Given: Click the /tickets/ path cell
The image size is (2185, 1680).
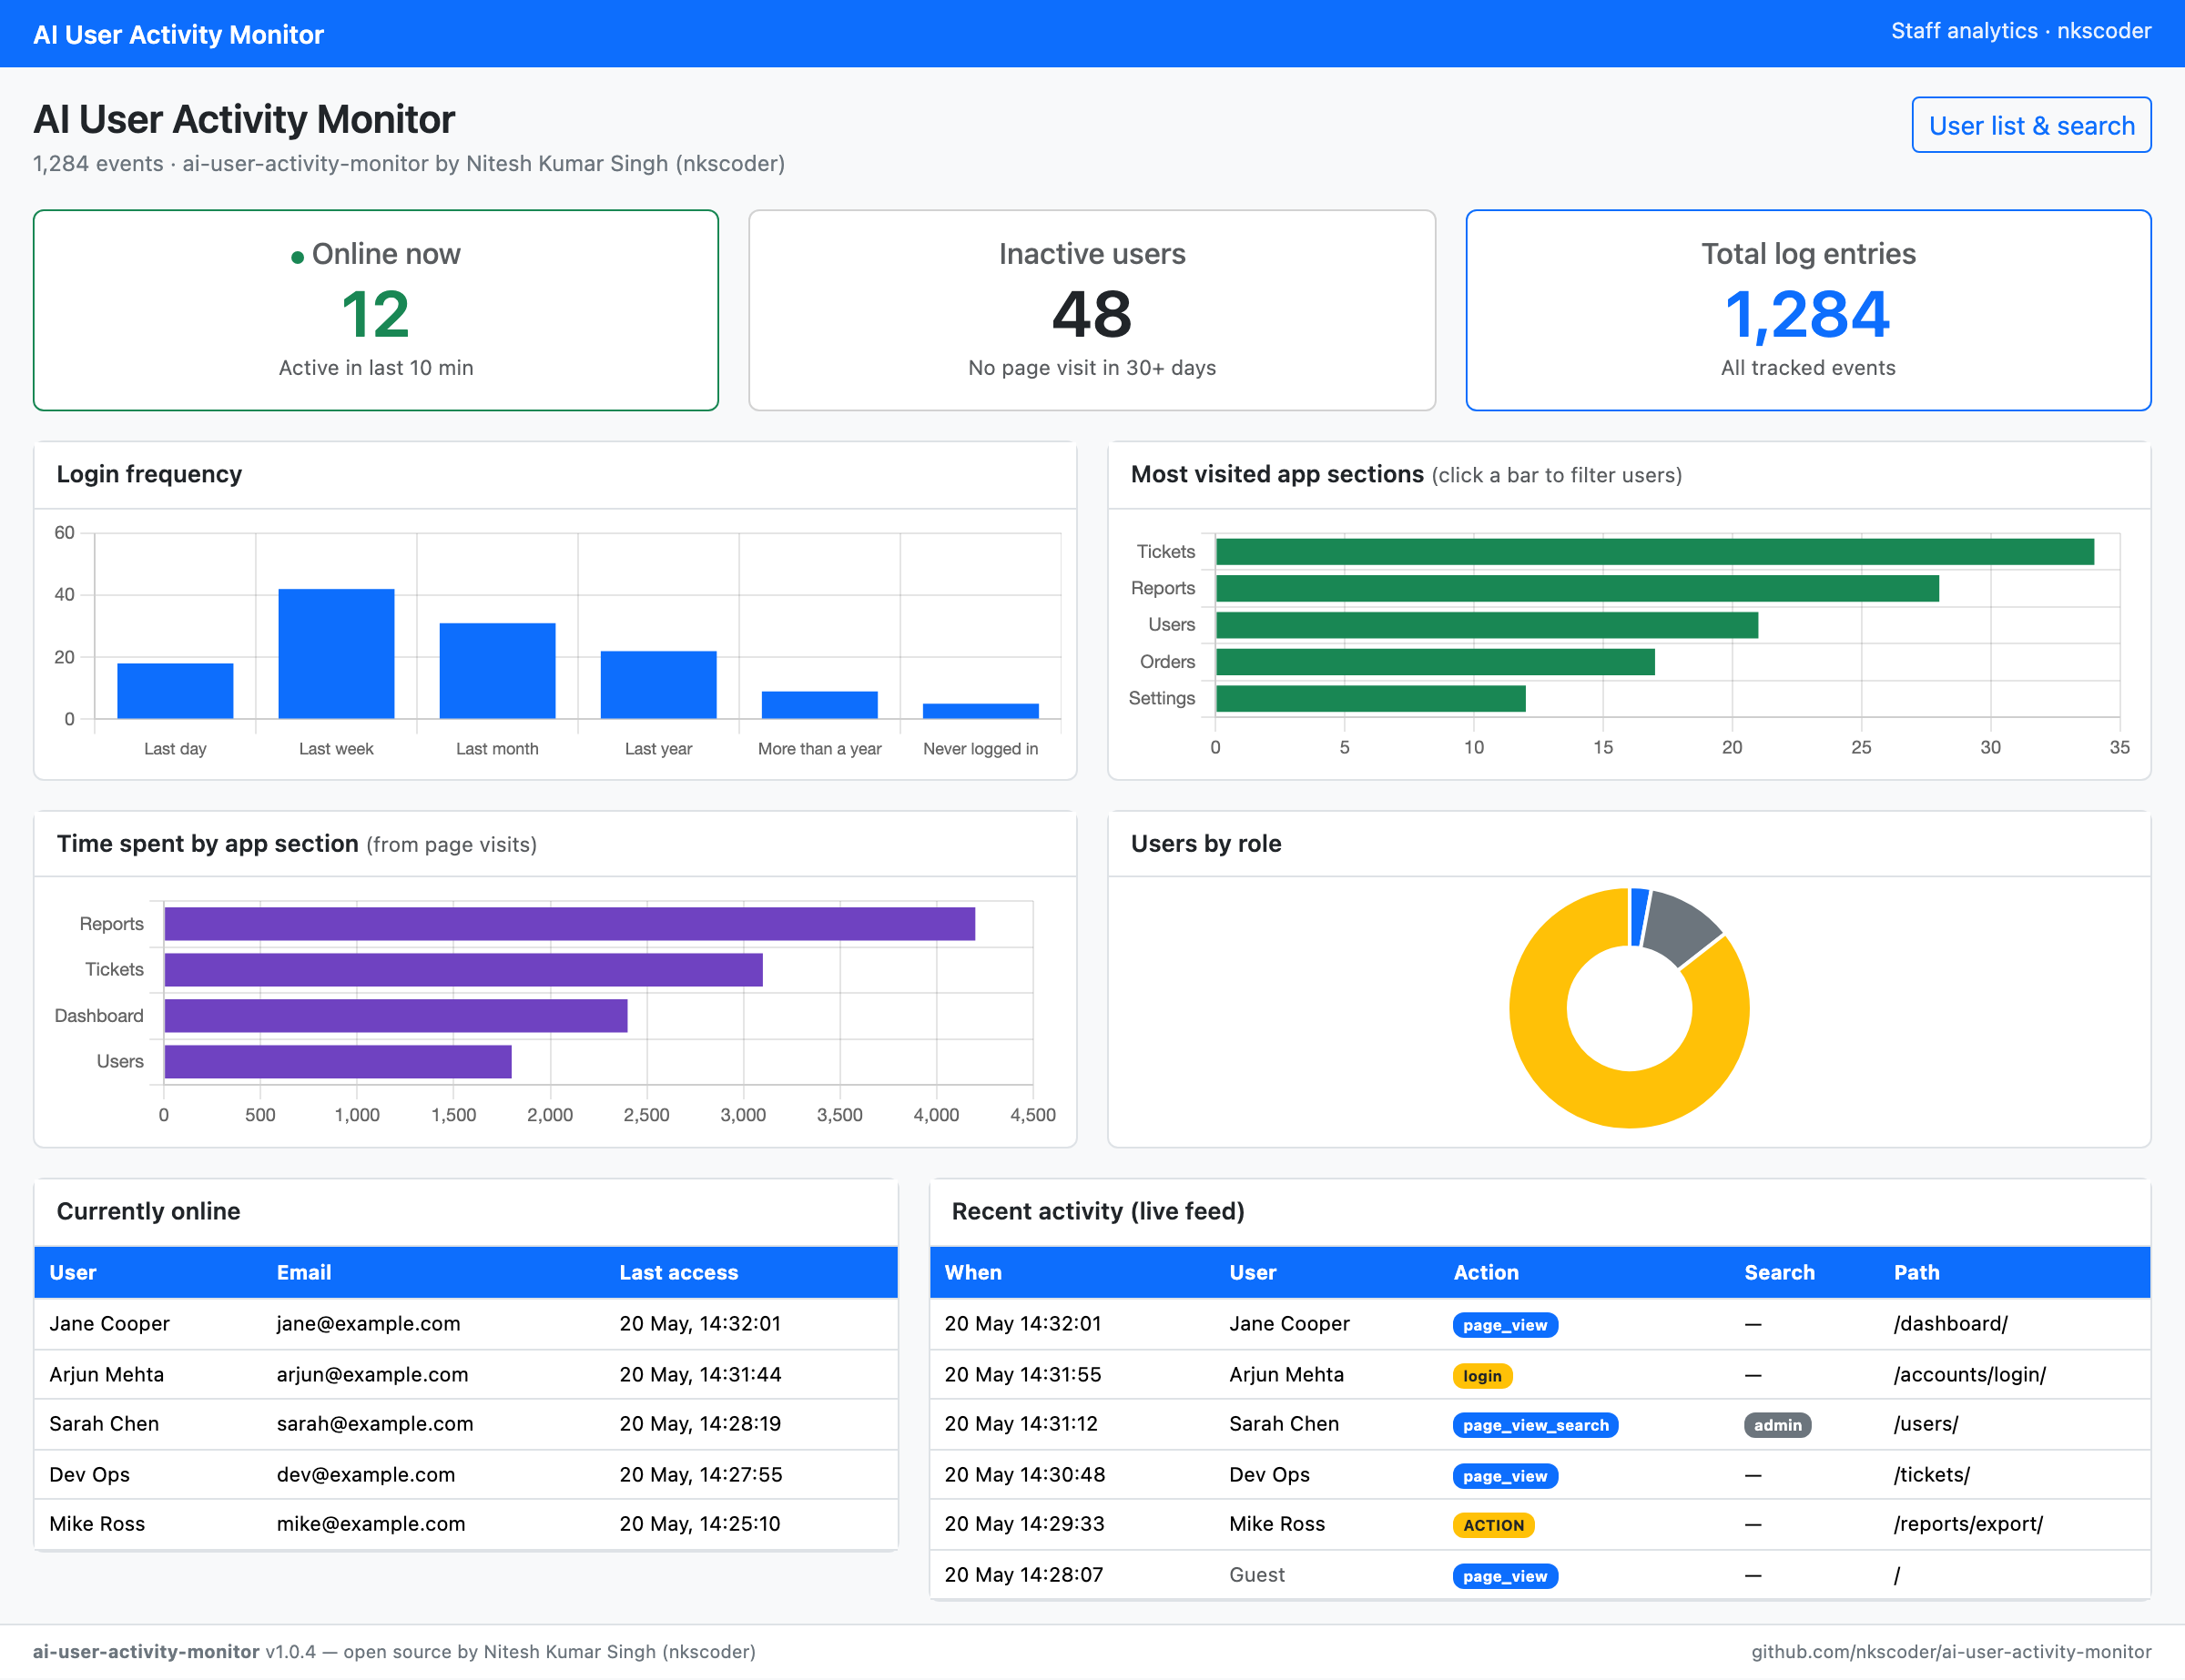Looking at the screenshot, I should pyautogui.click(x=1931, y=1474).
